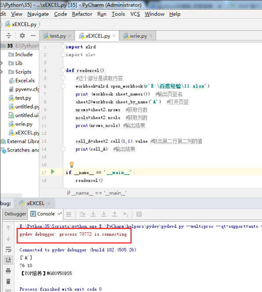The width and height of the screenshot is (262, 292).
Task: Click the Step Out debugger icon
Action: point(114,214)
